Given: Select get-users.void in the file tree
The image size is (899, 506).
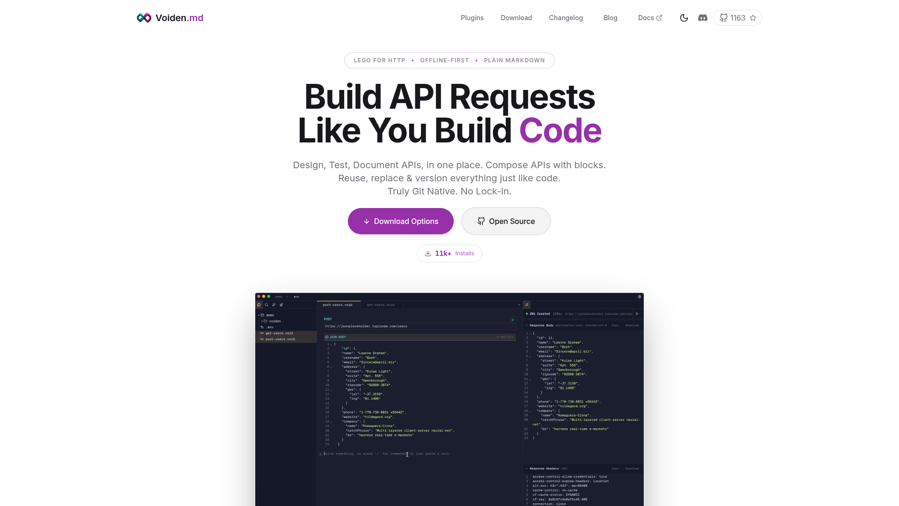Looking at the screenshot, I should (286, 333).
